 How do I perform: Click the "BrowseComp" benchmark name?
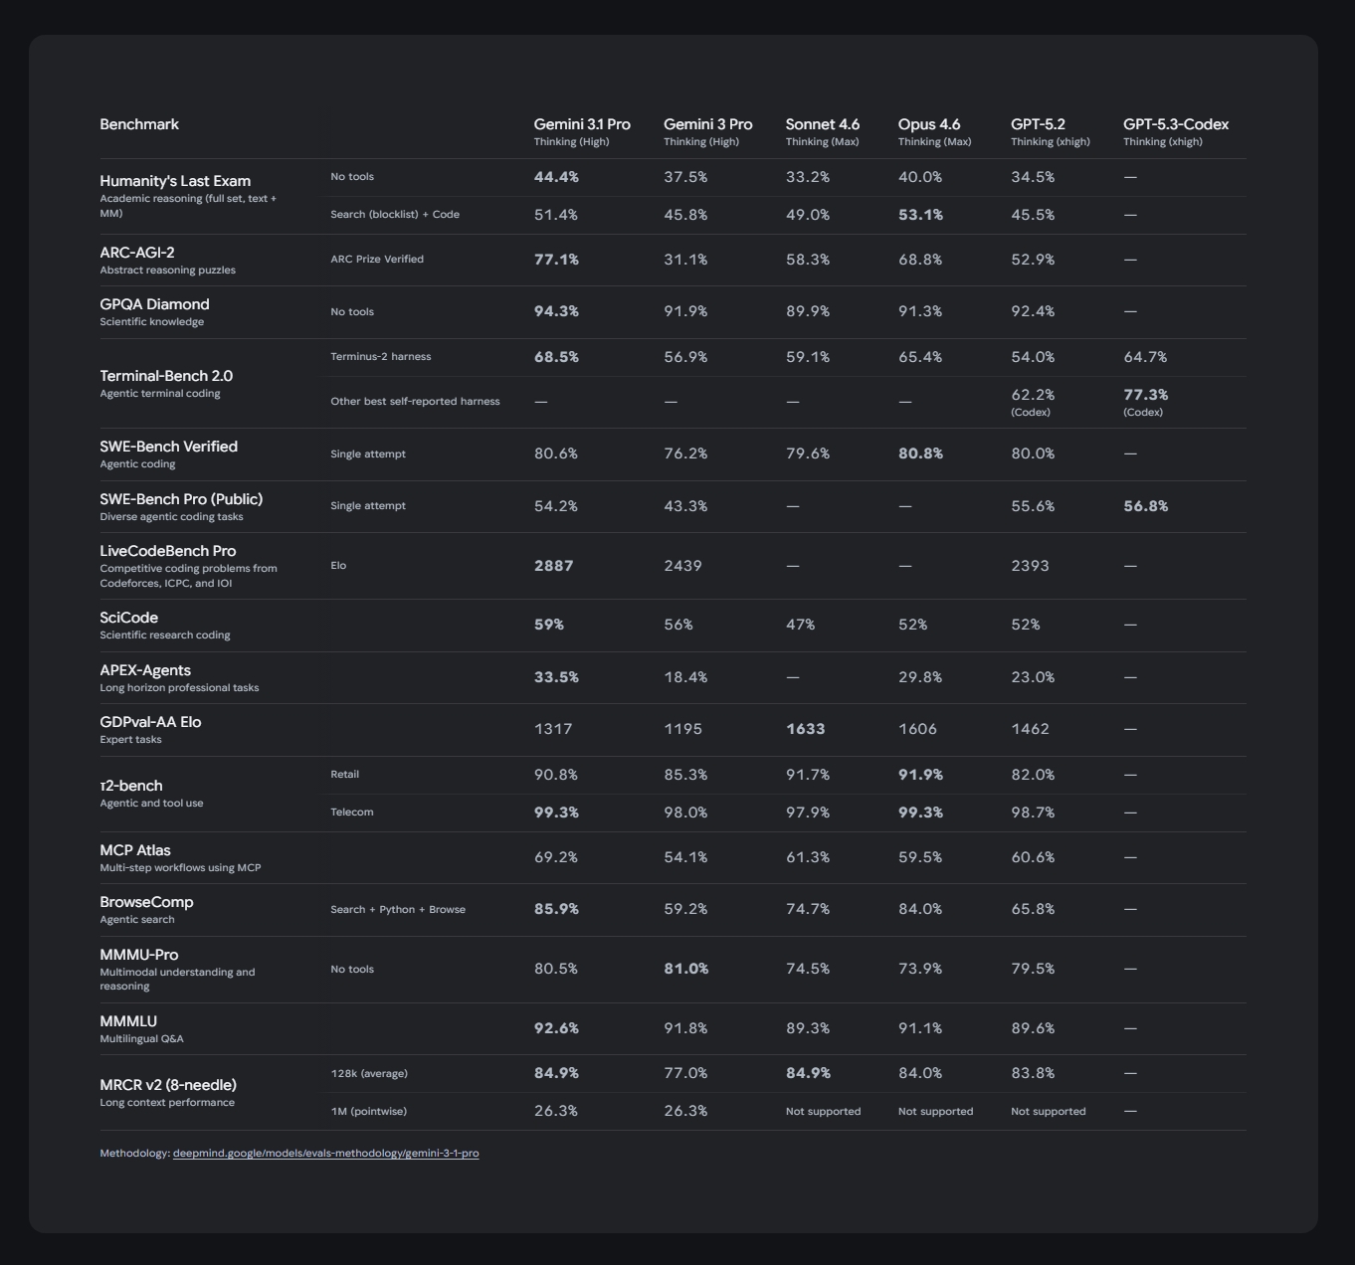coord(147,902)
